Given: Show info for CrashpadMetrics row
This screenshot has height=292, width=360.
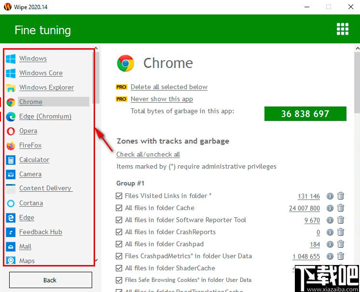Looking at the screenshot, I should [x=330, y=256].
